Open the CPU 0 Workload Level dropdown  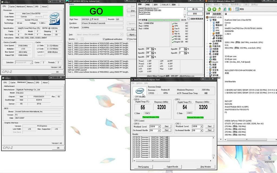[x=159, y=127]
